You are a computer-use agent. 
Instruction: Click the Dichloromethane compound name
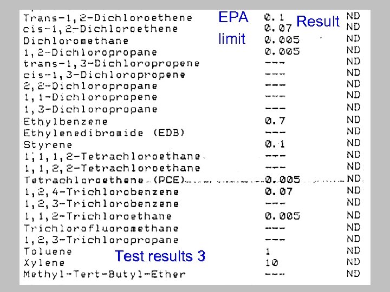(76, 41)
